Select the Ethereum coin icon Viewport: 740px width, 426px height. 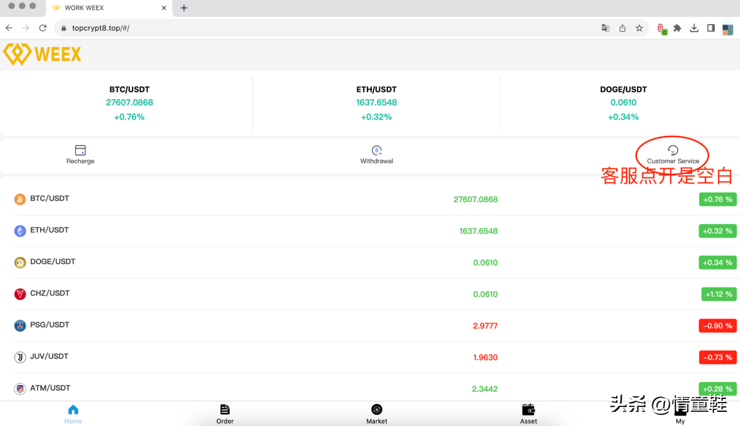[20, 231]
